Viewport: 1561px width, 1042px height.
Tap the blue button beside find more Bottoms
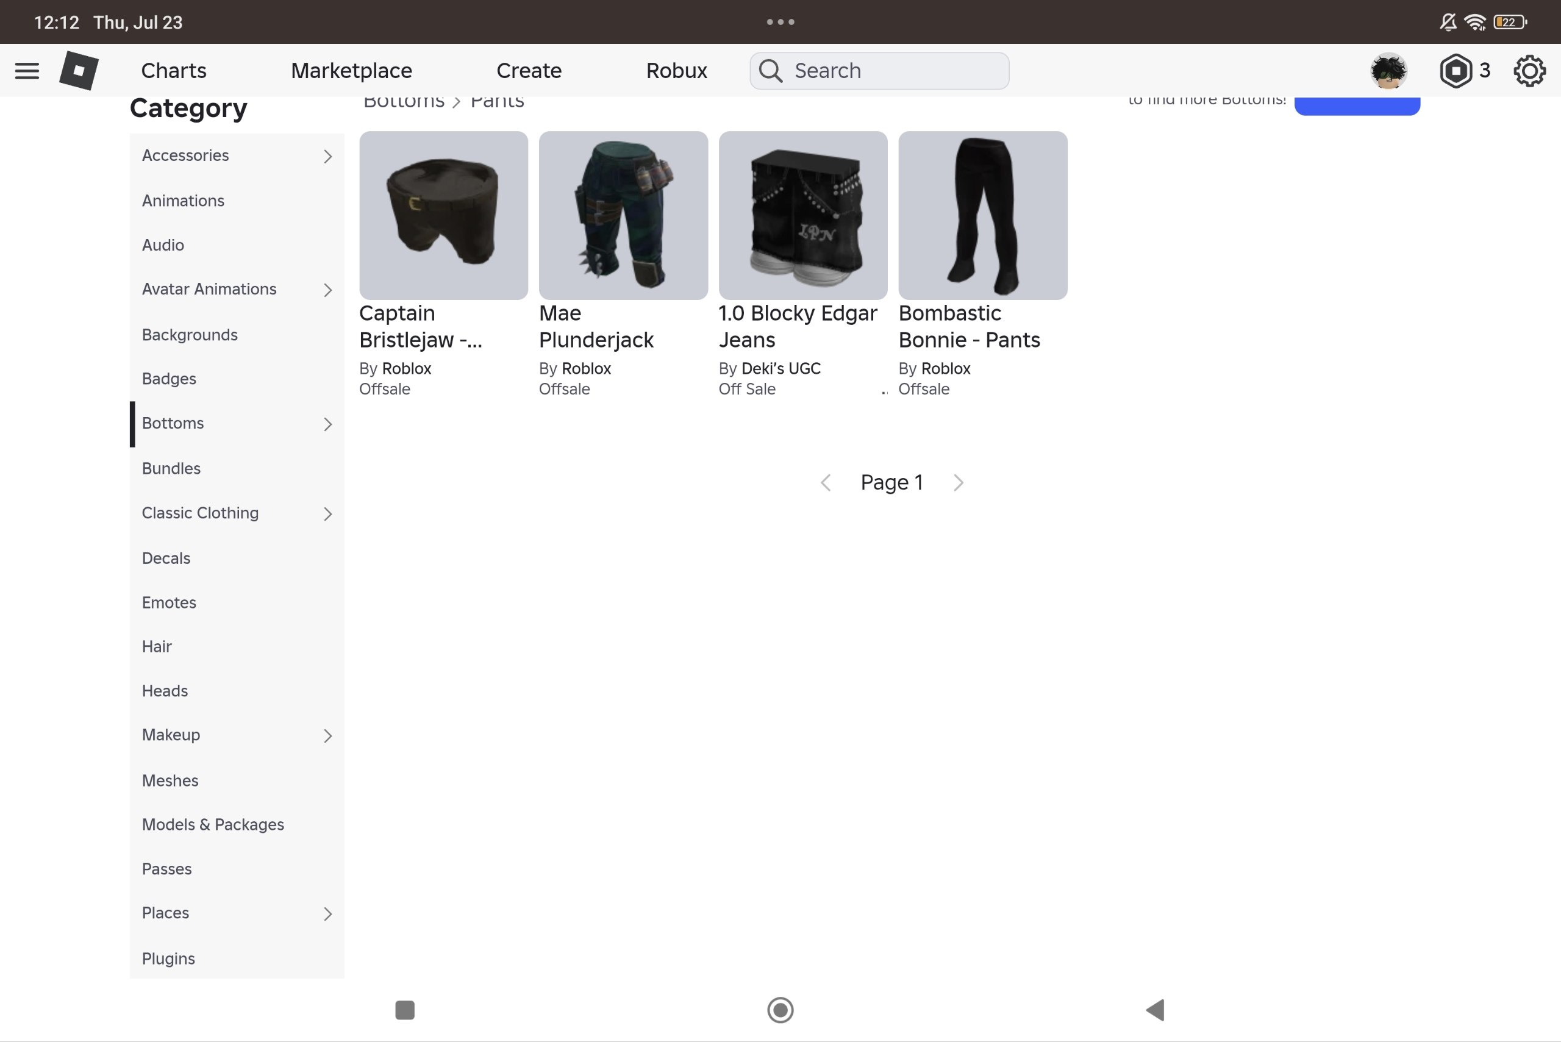(1357, 105)
